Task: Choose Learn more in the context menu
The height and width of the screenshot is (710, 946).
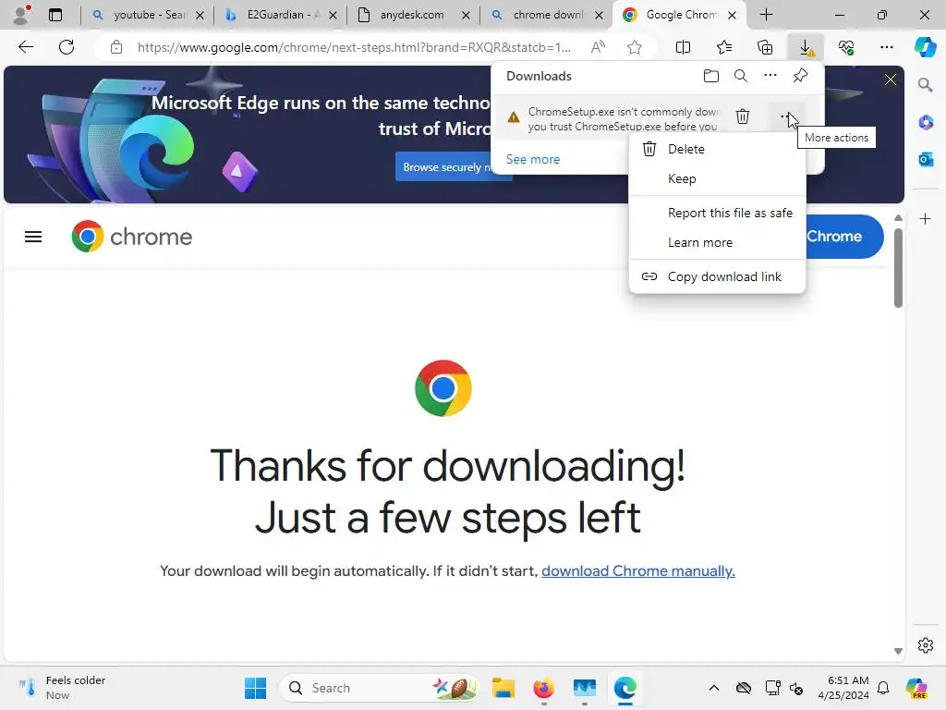Action: click(x=717, y=243)
